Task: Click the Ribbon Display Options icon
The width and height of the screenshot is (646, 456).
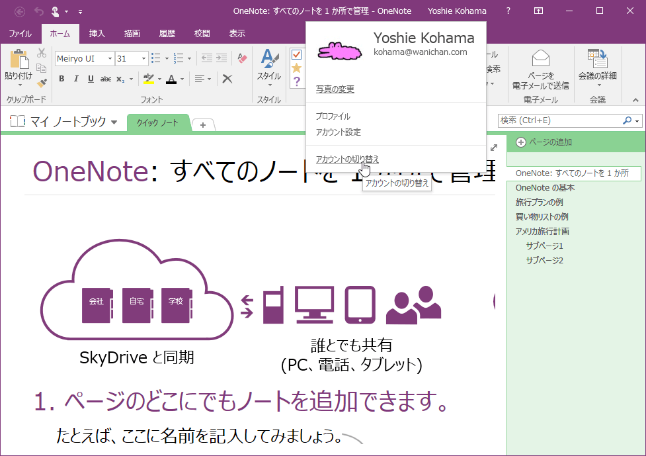Action: (538, 11)
